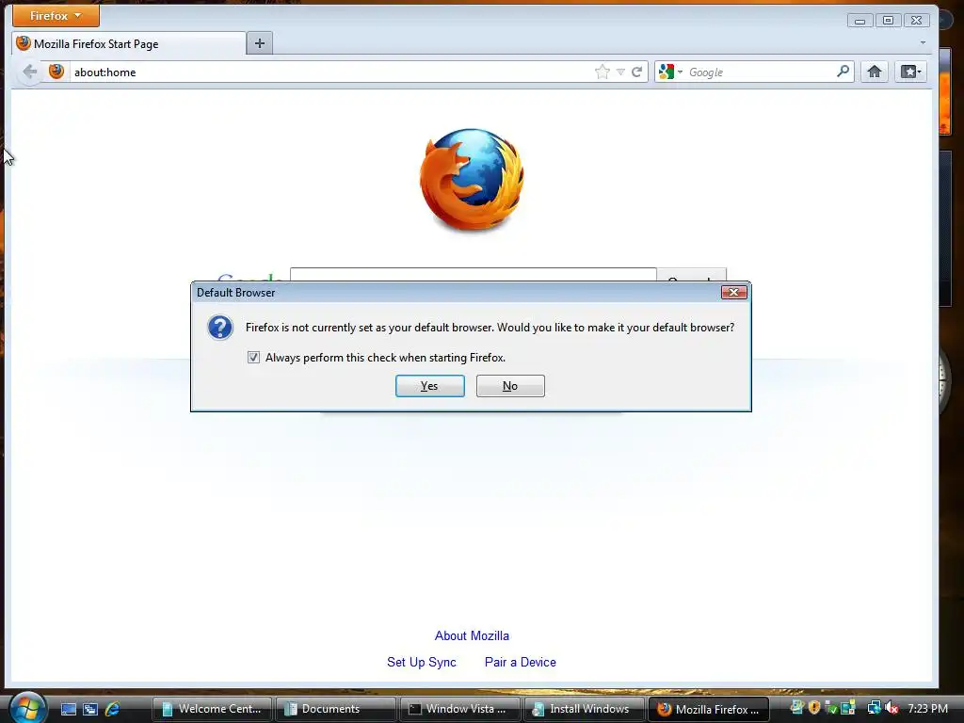Open the Google search engine selector dropdown
This screenshot has height=723, width=964.
[x=670, y=72]
